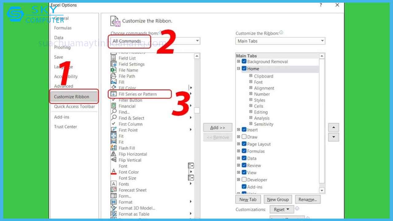Click the Rename... button

pyautogui.click(x=308, y=200)
